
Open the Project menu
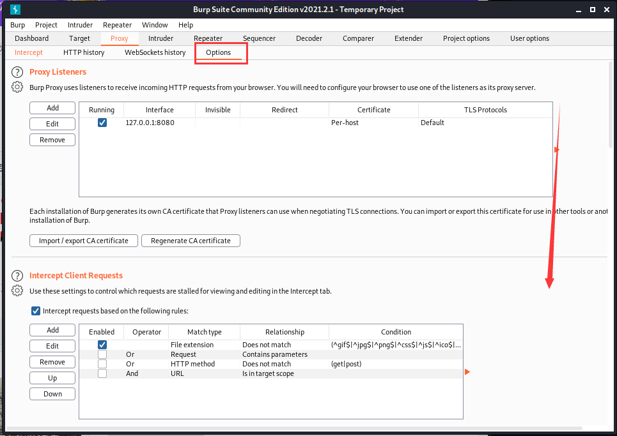point(46,25)
